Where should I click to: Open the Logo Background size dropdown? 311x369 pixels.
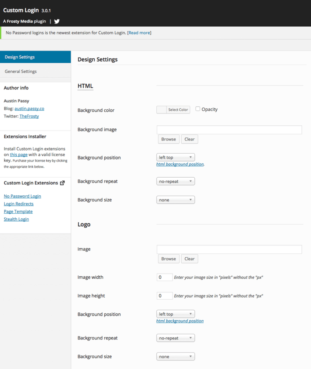[x=175, y=356]
